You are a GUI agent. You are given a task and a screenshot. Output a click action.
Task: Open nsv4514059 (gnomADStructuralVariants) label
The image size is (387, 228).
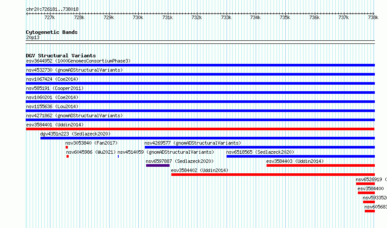tap(166, 152)
